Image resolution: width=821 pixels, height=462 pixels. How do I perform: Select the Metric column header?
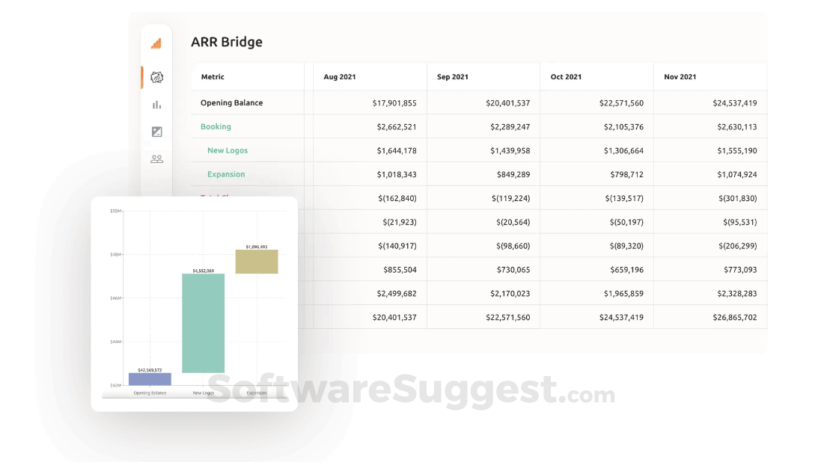tap(212, 77)
